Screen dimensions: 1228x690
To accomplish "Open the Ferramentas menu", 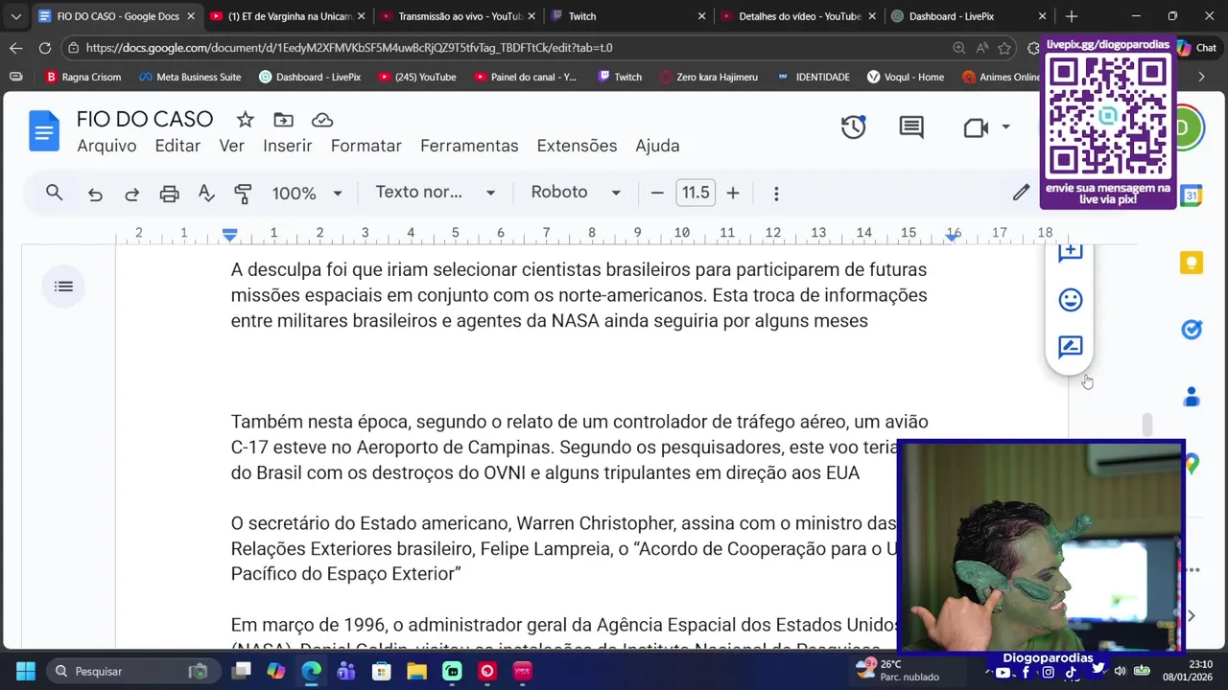I will point(469,146).
